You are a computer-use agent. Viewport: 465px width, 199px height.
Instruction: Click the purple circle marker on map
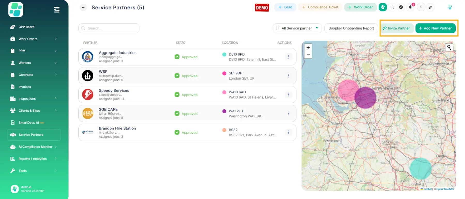tap(365, 97)
